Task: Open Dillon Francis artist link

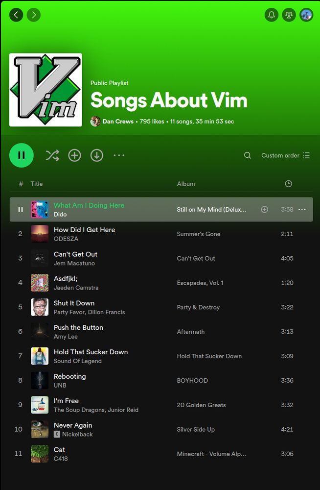Action: (107, 312)
